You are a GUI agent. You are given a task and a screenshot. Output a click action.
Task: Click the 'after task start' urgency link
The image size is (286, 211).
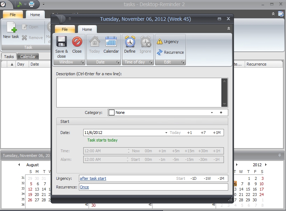tap(93, 178)
